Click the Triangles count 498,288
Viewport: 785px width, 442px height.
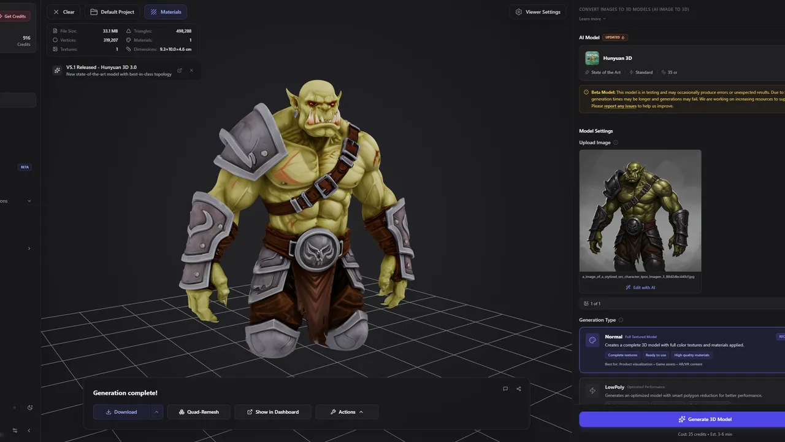[x=183, y=31]
